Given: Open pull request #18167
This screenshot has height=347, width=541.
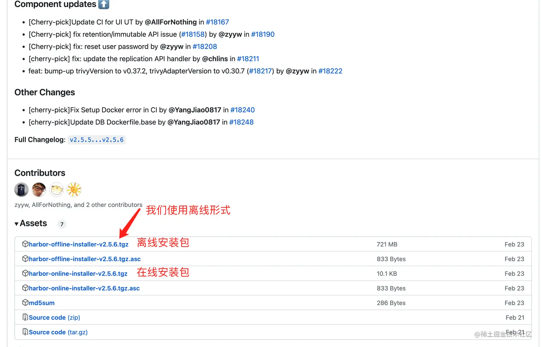Looking at the screenshot, I should [x=217, y=22].
